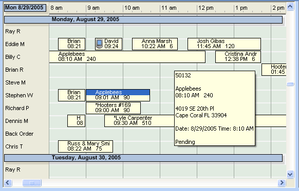Select Dennis M's small H 08 appointment
This screenshot has width=299, height=191.
(x=76, y=121)
